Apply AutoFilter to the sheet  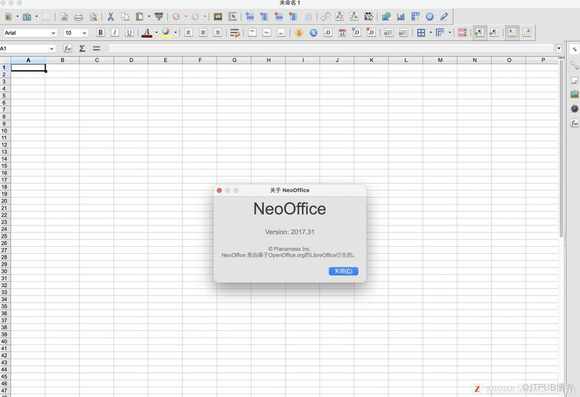pyautogui.click(x=369, y=17)
